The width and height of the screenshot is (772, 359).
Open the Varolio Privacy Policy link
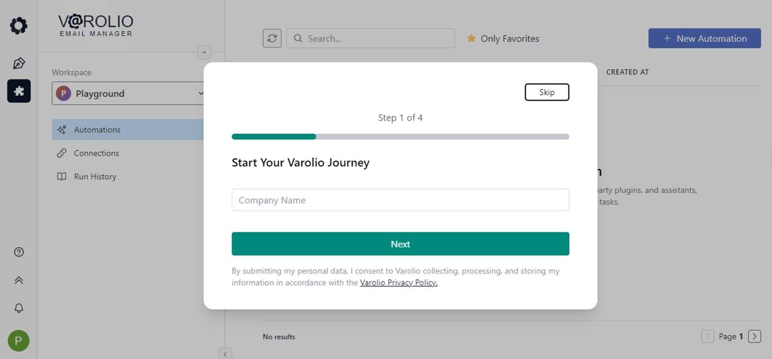pos(398,283)
